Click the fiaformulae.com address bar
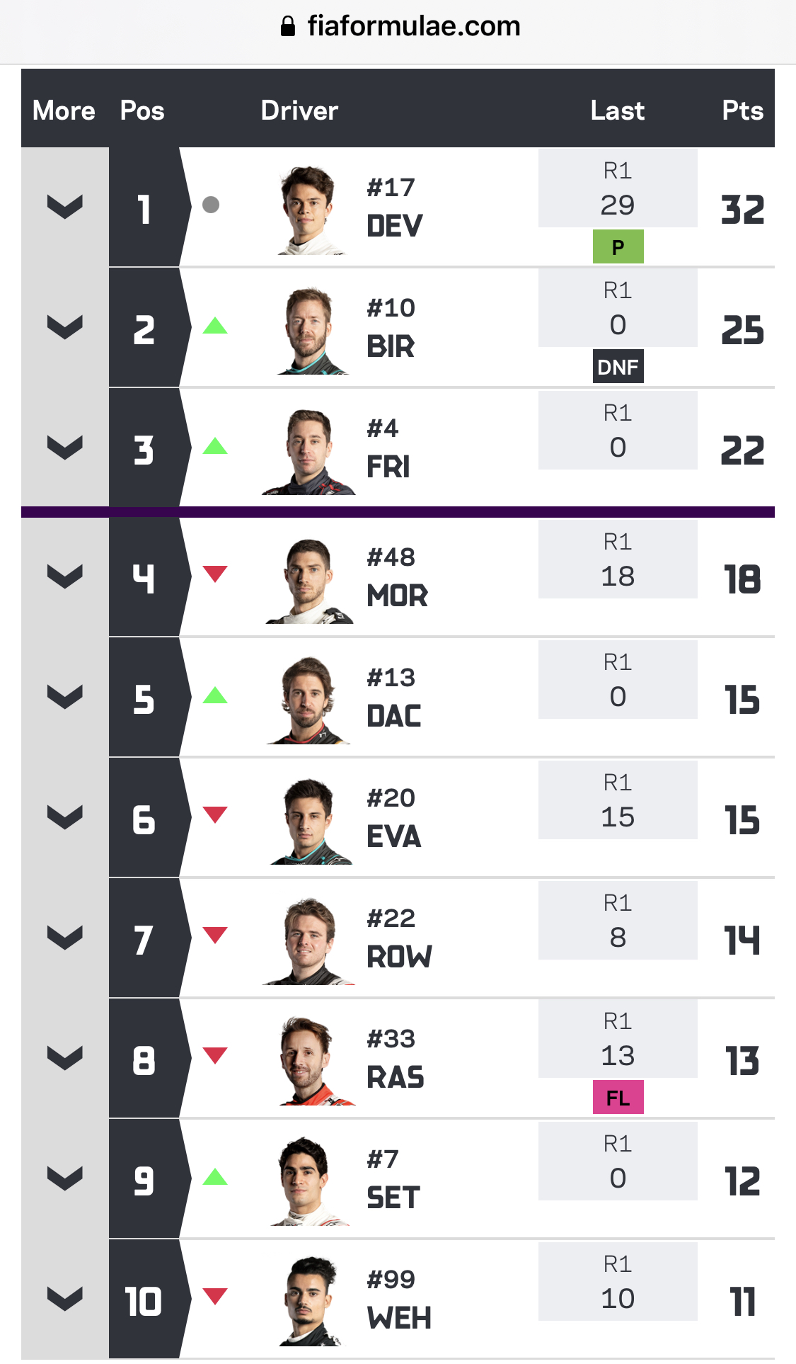The height and width of the screenshot is (1364, 796). (413, 27)
